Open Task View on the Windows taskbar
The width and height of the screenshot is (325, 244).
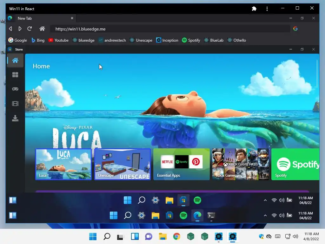(120, 236)
